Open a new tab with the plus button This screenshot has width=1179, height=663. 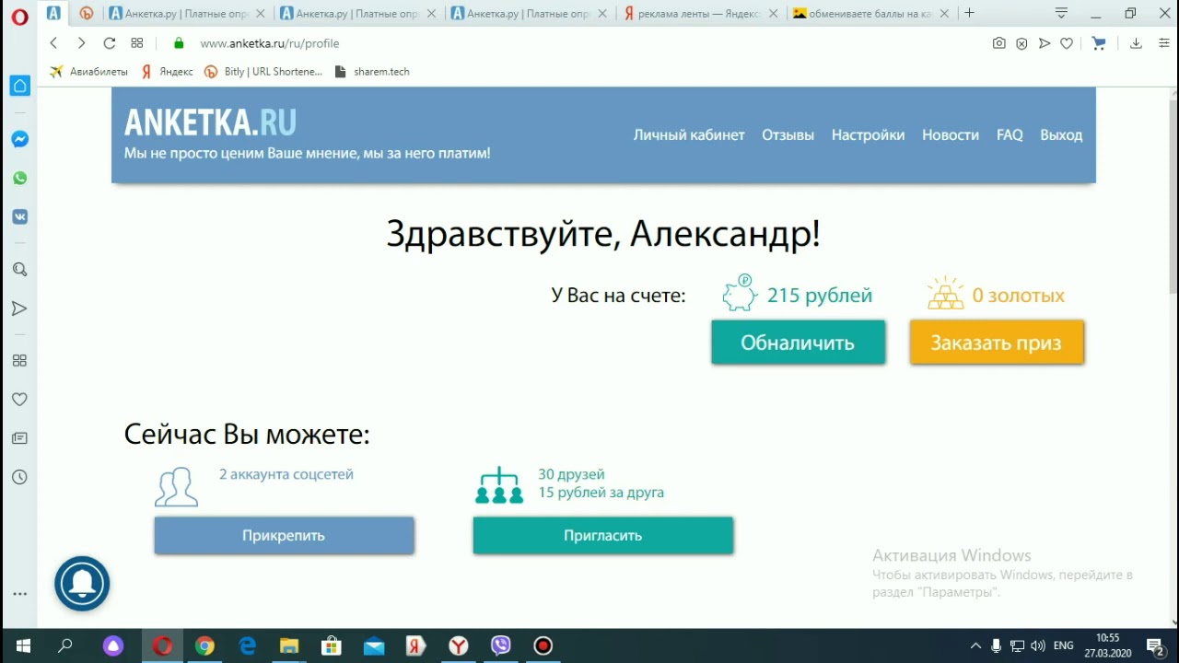tap(969, 14)
